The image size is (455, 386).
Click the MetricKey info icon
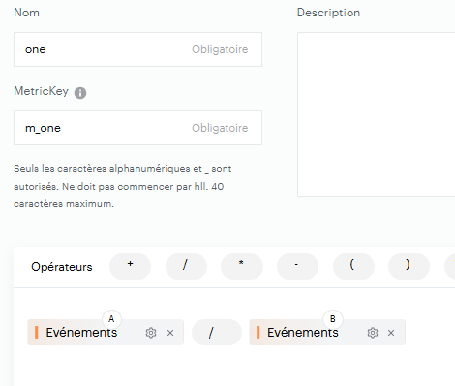coord(80,93)
